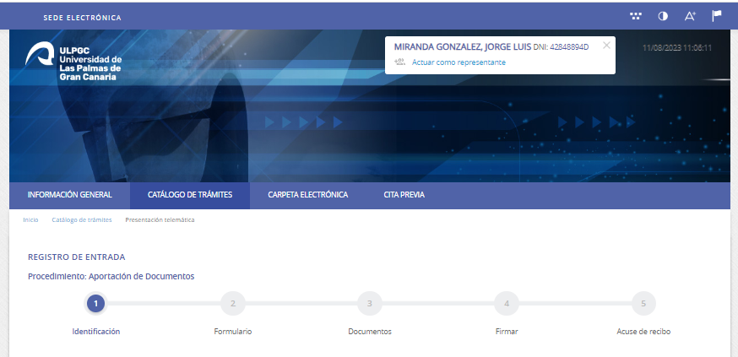Click the user name MIRANDA GONZALEZ, JORGE LUIS

[463, 47]
